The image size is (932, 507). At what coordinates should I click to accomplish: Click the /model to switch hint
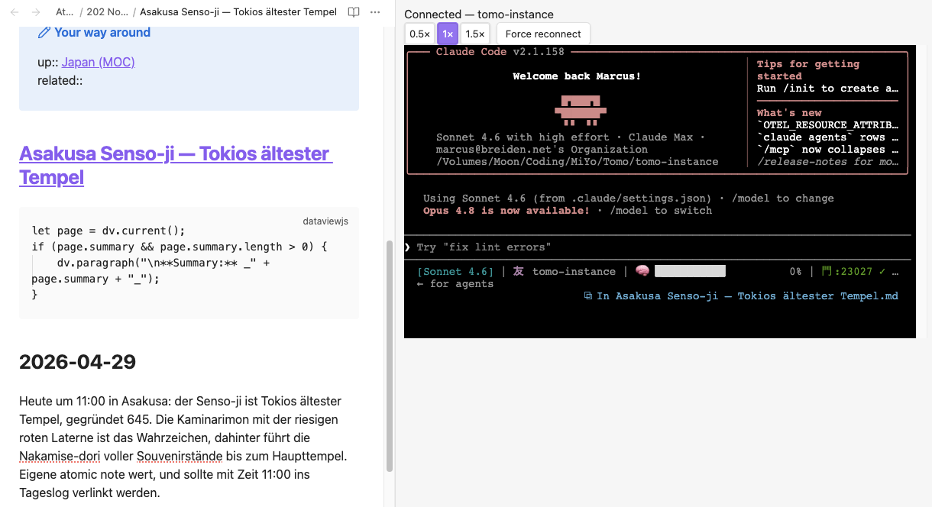pyautogui.click(x=661, y=210)
